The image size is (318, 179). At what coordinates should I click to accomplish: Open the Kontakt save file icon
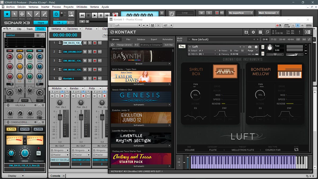tap(246, 32)
